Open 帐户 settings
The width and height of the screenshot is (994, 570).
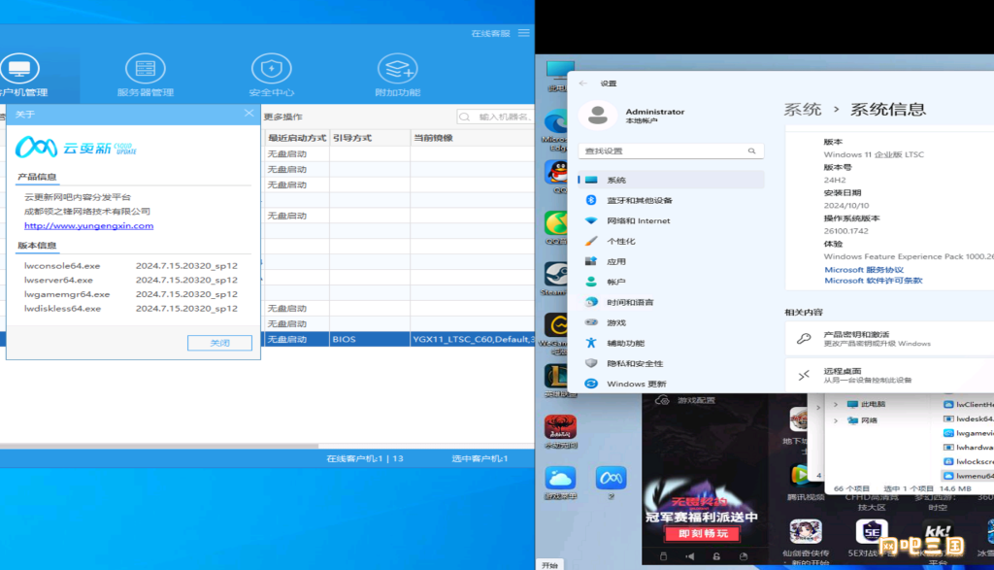tap(671, 282)
